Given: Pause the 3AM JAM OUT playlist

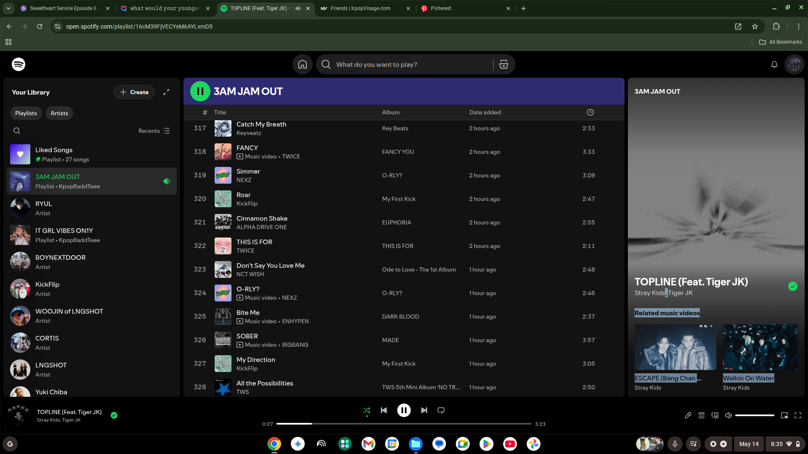Looking at the screenshot, I should click(200, 91).
